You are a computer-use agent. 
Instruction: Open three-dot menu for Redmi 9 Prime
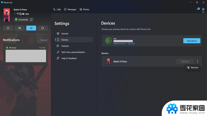point(198,61)
